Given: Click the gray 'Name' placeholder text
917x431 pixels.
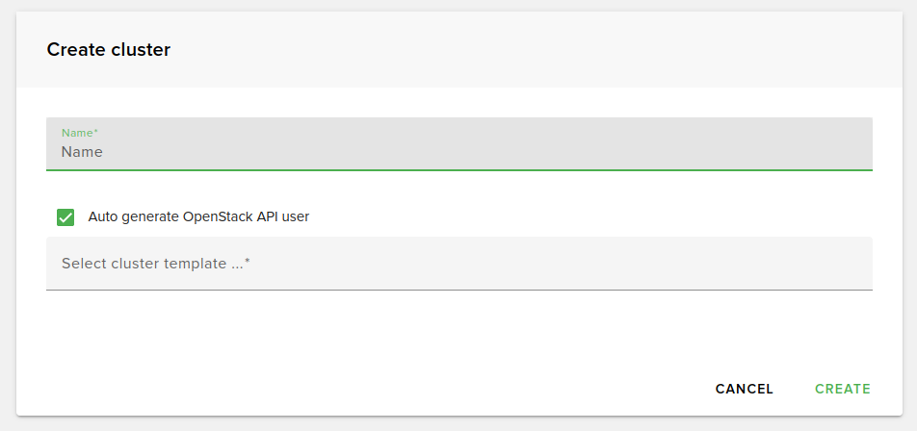Looking at the screenshot, I should tap(82, 151).
